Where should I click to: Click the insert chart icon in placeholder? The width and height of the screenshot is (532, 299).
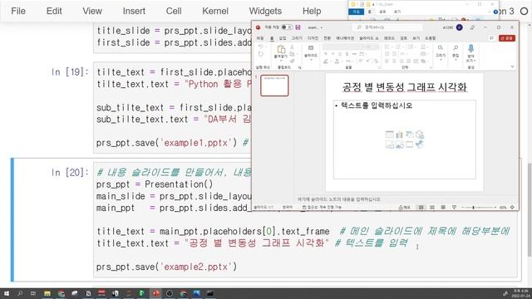(x=399, y=135)
